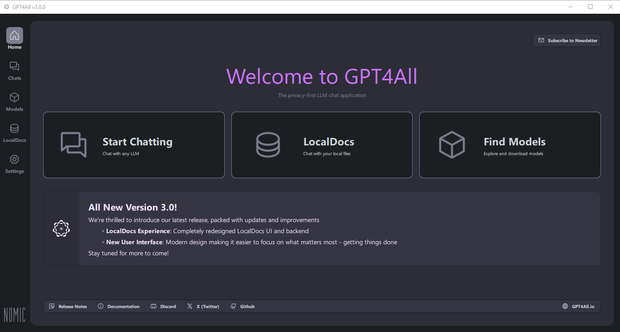
Task: Click the database icon on LocalDocs card
Action: click(x=268, y=145)
